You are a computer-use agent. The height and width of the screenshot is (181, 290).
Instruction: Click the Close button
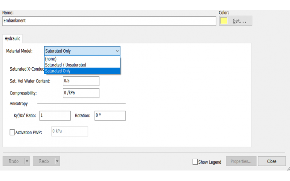click(272, 161)
